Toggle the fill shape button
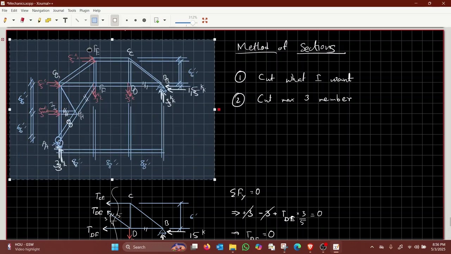451x254 pixels. pos(115,20)
